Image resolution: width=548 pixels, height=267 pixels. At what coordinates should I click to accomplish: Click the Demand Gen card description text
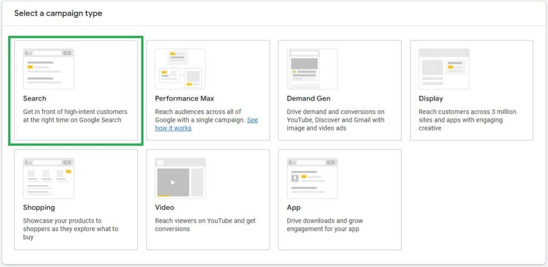coord(336,120)
